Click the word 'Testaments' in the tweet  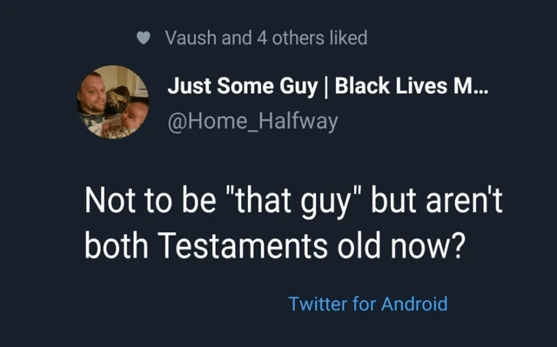[242, 246]
